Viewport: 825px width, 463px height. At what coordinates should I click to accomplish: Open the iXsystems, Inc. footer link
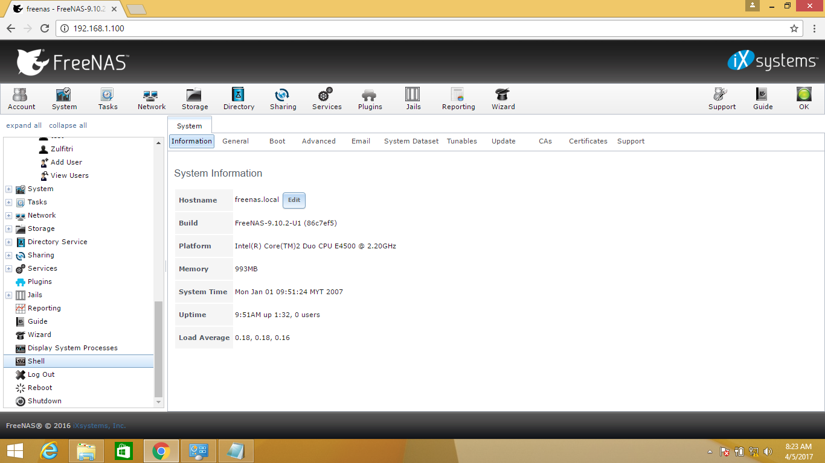click(x=100, y=426)
